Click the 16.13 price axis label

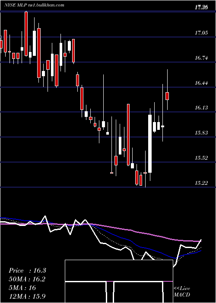pos(201,108)
